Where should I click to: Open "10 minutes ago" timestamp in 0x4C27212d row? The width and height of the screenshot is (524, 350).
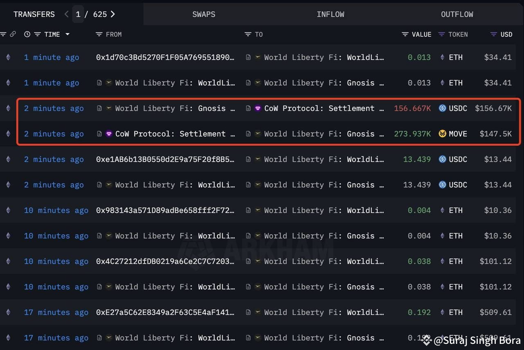click(x=56, y=261)
